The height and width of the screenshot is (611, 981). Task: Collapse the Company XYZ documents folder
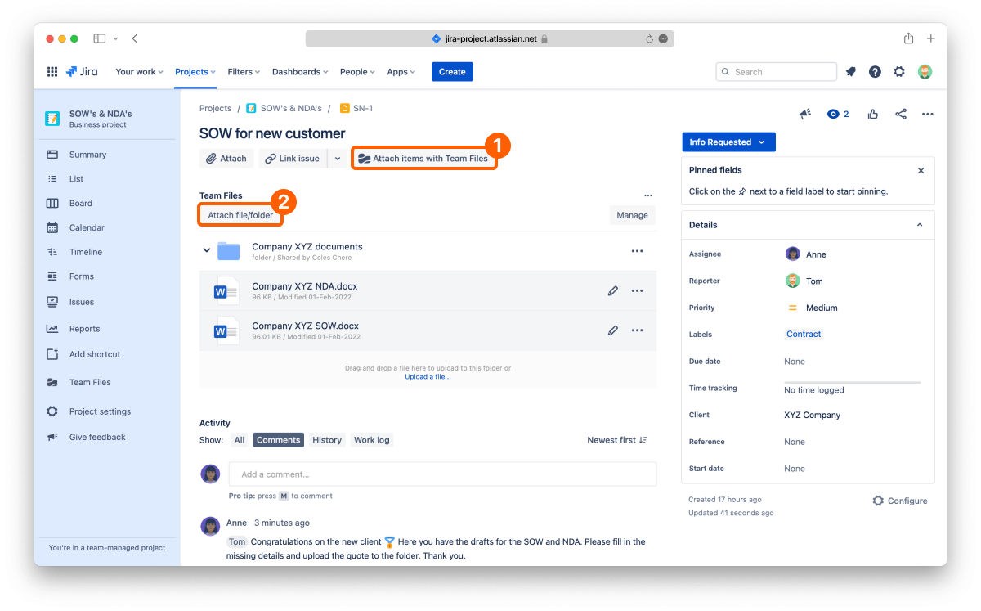point(207,250)
